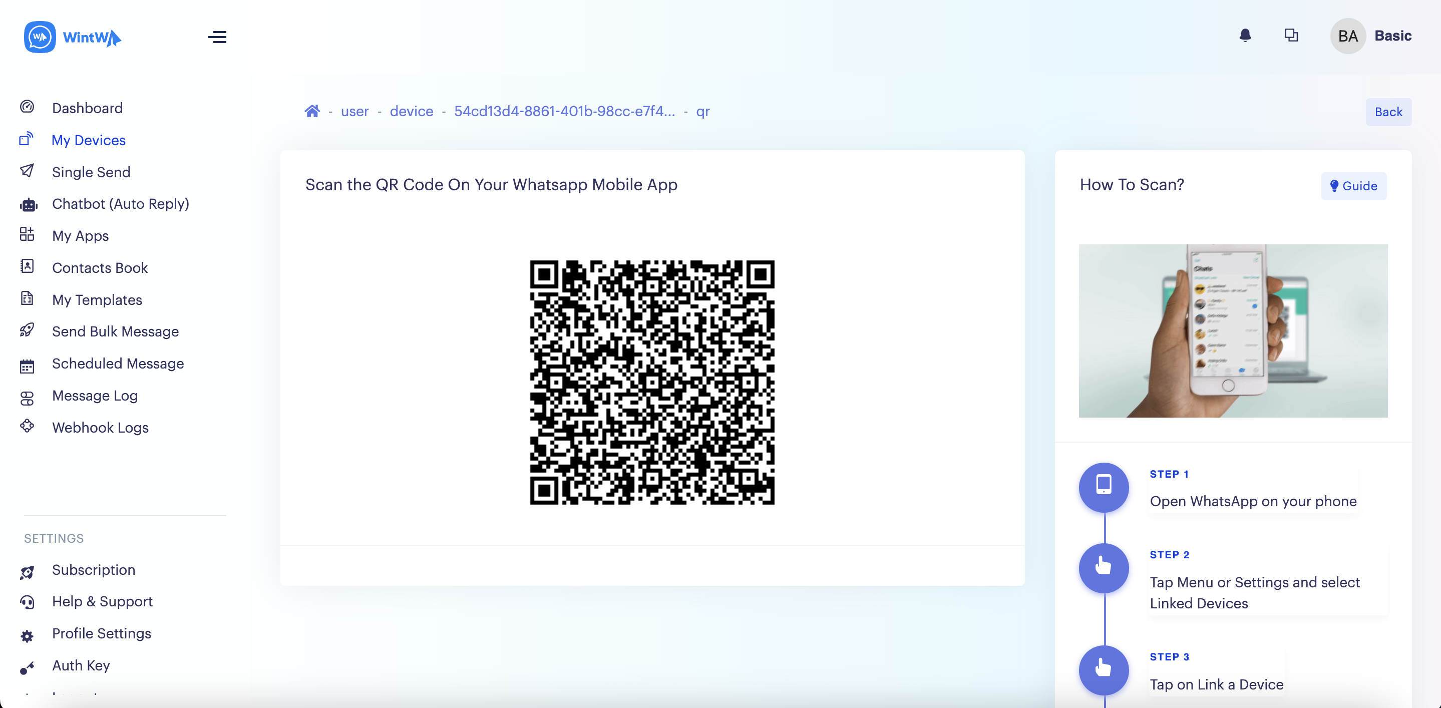Viewport: 1441px width, 708px height.
Task: Open the Webhook Logs section
Action: click(x=100, y=428)
